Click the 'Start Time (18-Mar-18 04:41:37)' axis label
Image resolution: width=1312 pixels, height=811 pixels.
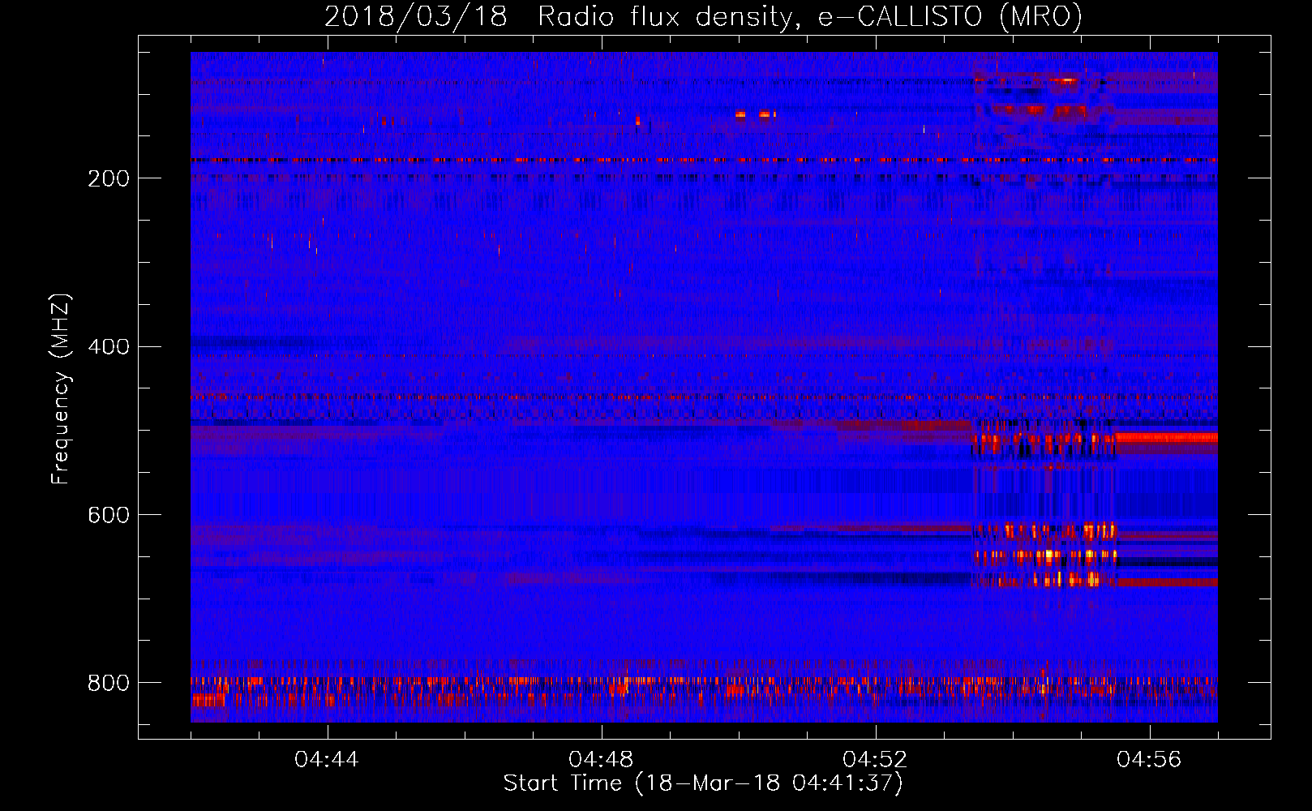pyautogui.click(x=703, y=783)
